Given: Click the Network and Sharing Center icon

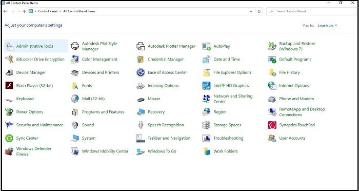Looking at the screenshot, I should pos(206,99).
